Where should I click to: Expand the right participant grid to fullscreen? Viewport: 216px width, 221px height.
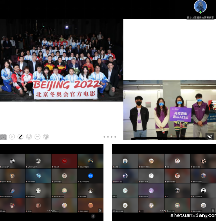(x=213, y=211)
